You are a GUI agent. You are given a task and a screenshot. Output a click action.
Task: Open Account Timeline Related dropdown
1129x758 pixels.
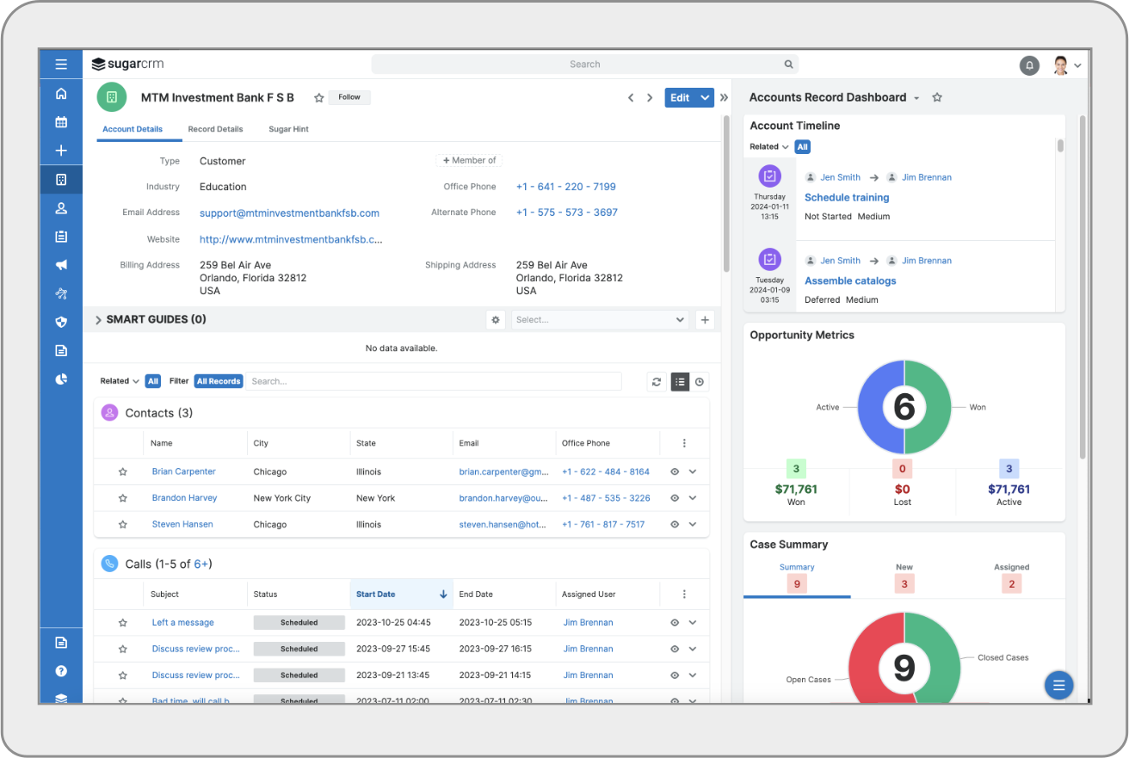[768, 147]
